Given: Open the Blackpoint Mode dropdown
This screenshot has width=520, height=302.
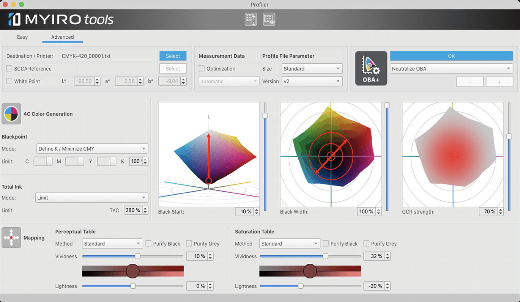Looking at the screenshot, I should pos(92,149).
